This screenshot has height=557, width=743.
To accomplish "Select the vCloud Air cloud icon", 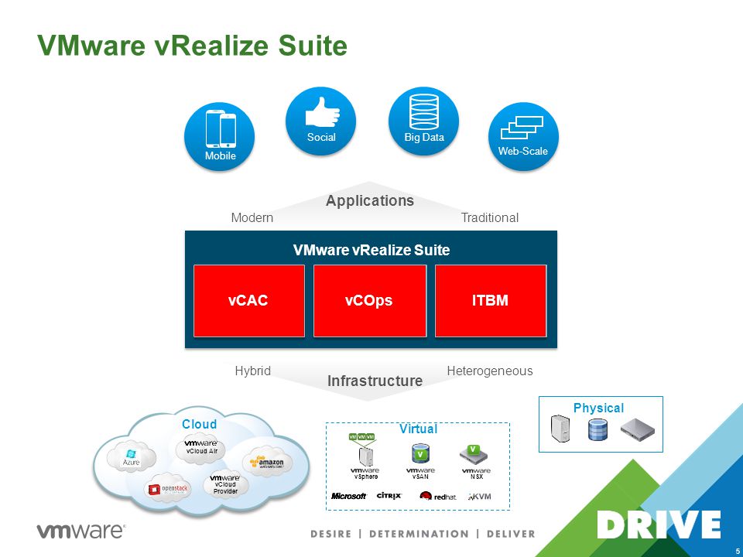I will coord(201,449).
